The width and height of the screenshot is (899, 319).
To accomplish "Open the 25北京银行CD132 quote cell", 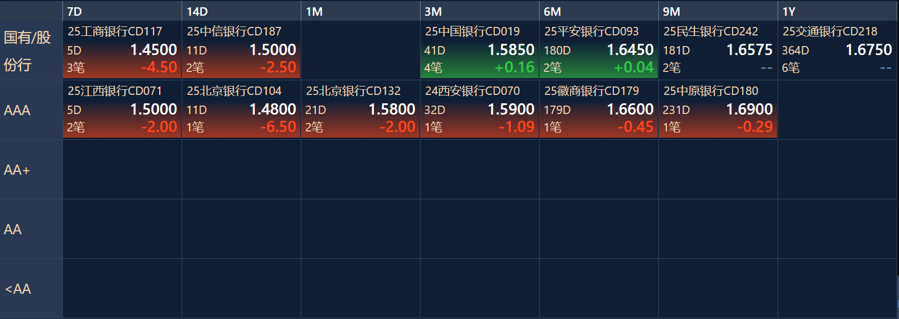I will pos(360,110).
